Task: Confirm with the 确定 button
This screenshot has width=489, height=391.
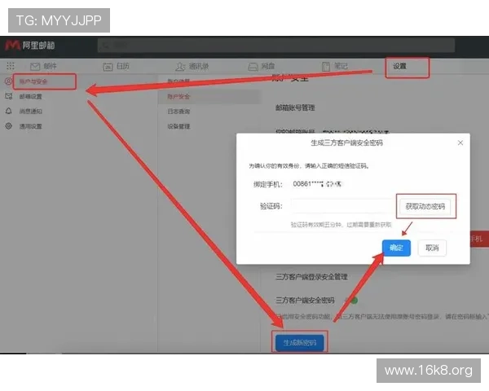Action: pyautogui.click(x=396, y=248)
